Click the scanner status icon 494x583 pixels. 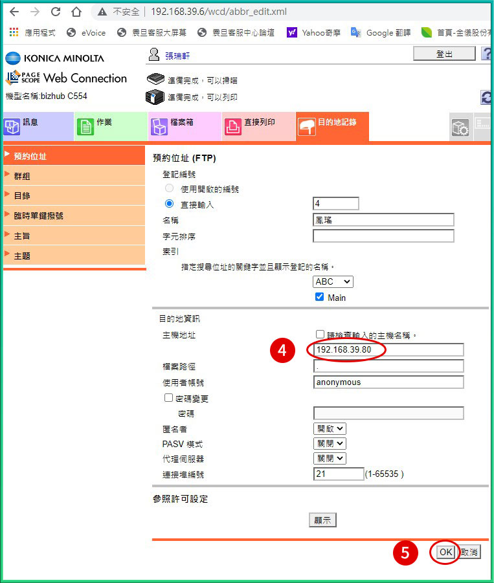tap(155, 79)
